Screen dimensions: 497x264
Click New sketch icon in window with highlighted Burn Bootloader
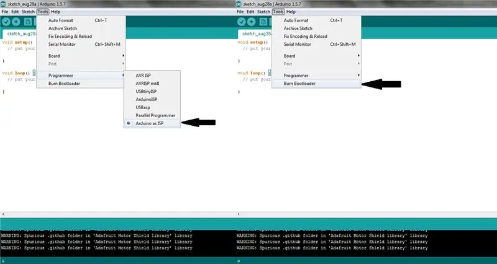263,22
